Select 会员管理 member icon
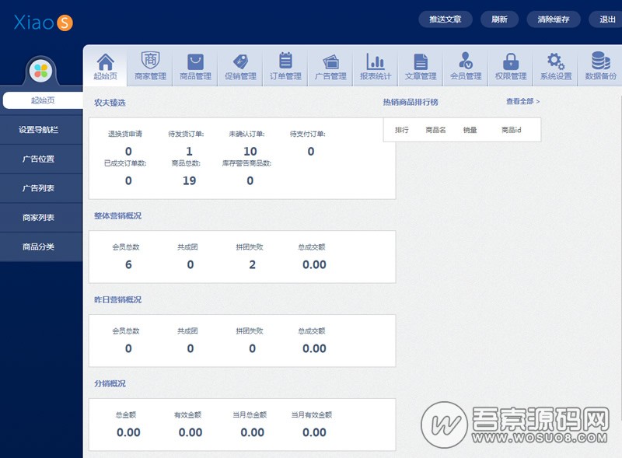 pyautogui.click(x=466, y=61)
